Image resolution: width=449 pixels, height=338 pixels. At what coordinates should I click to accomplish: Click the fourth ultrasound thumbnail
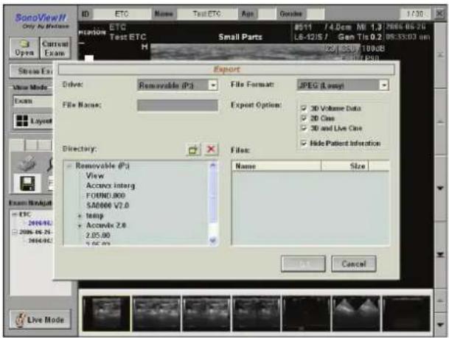(x=257, y=314)
